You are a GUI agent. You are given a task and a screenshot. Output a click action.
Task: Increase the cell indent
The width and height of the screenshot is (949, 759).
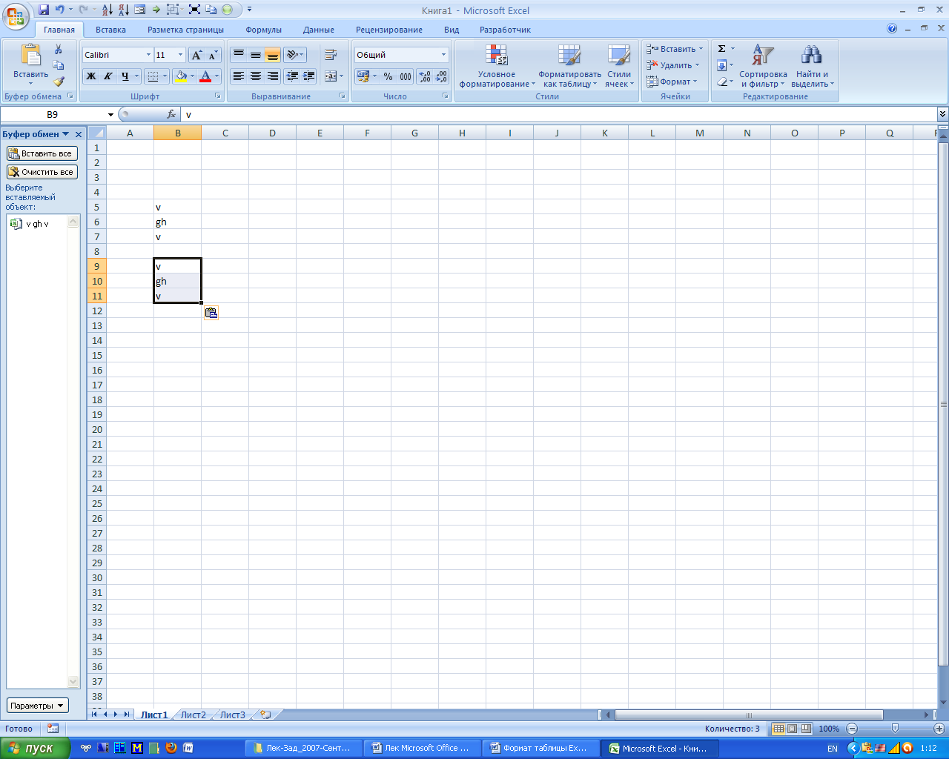(x=309, y=76)
